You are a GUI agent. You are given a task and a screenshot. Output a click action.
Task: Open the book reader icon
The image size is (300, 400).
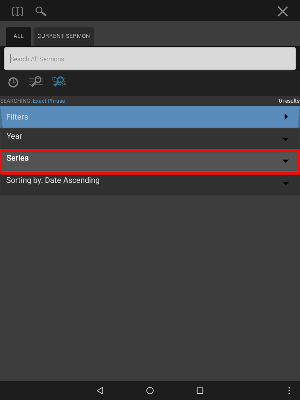pyautogui.click(x=18, y=11)
